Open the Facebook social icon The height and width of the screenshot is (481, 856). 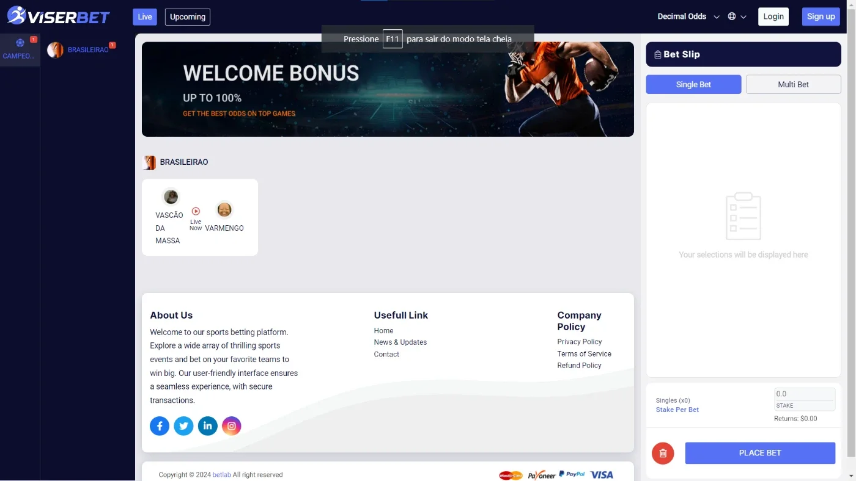160,426
